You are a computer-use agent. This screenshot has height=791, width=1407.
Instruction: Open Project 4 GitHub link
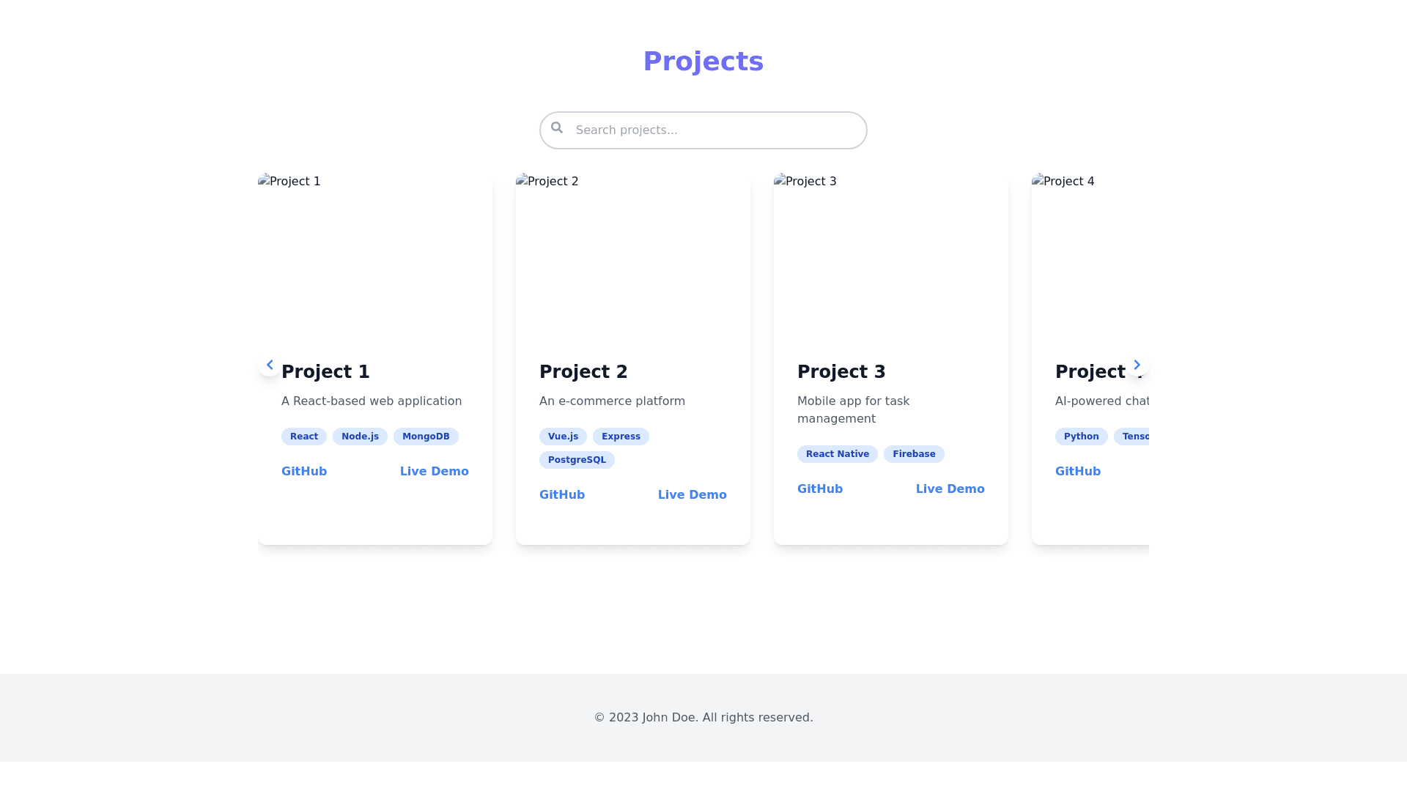tap(1078, 472)
